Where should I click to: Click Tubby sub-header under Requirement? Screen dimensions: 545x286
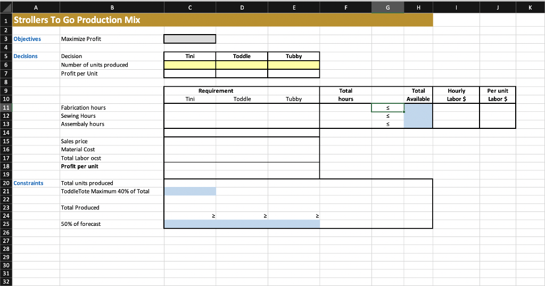click(x=294, y=99)
